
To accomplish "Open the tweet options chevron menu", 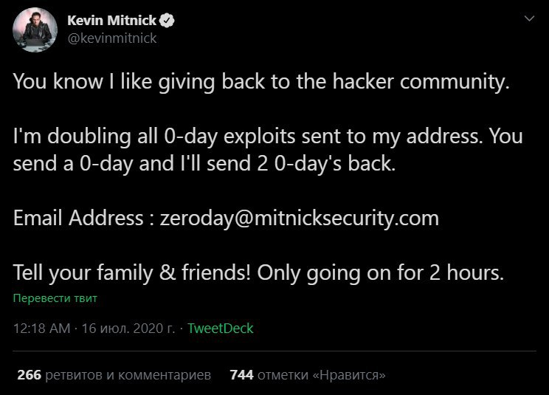I will (529, 18).
